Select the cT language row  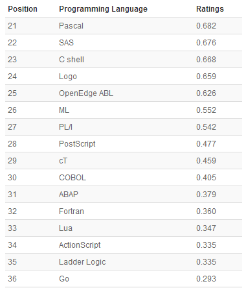(x=124, y=161)
